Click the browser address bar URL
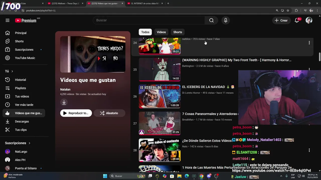Viewport: 321px width, 180px height. tap(41, 10)
